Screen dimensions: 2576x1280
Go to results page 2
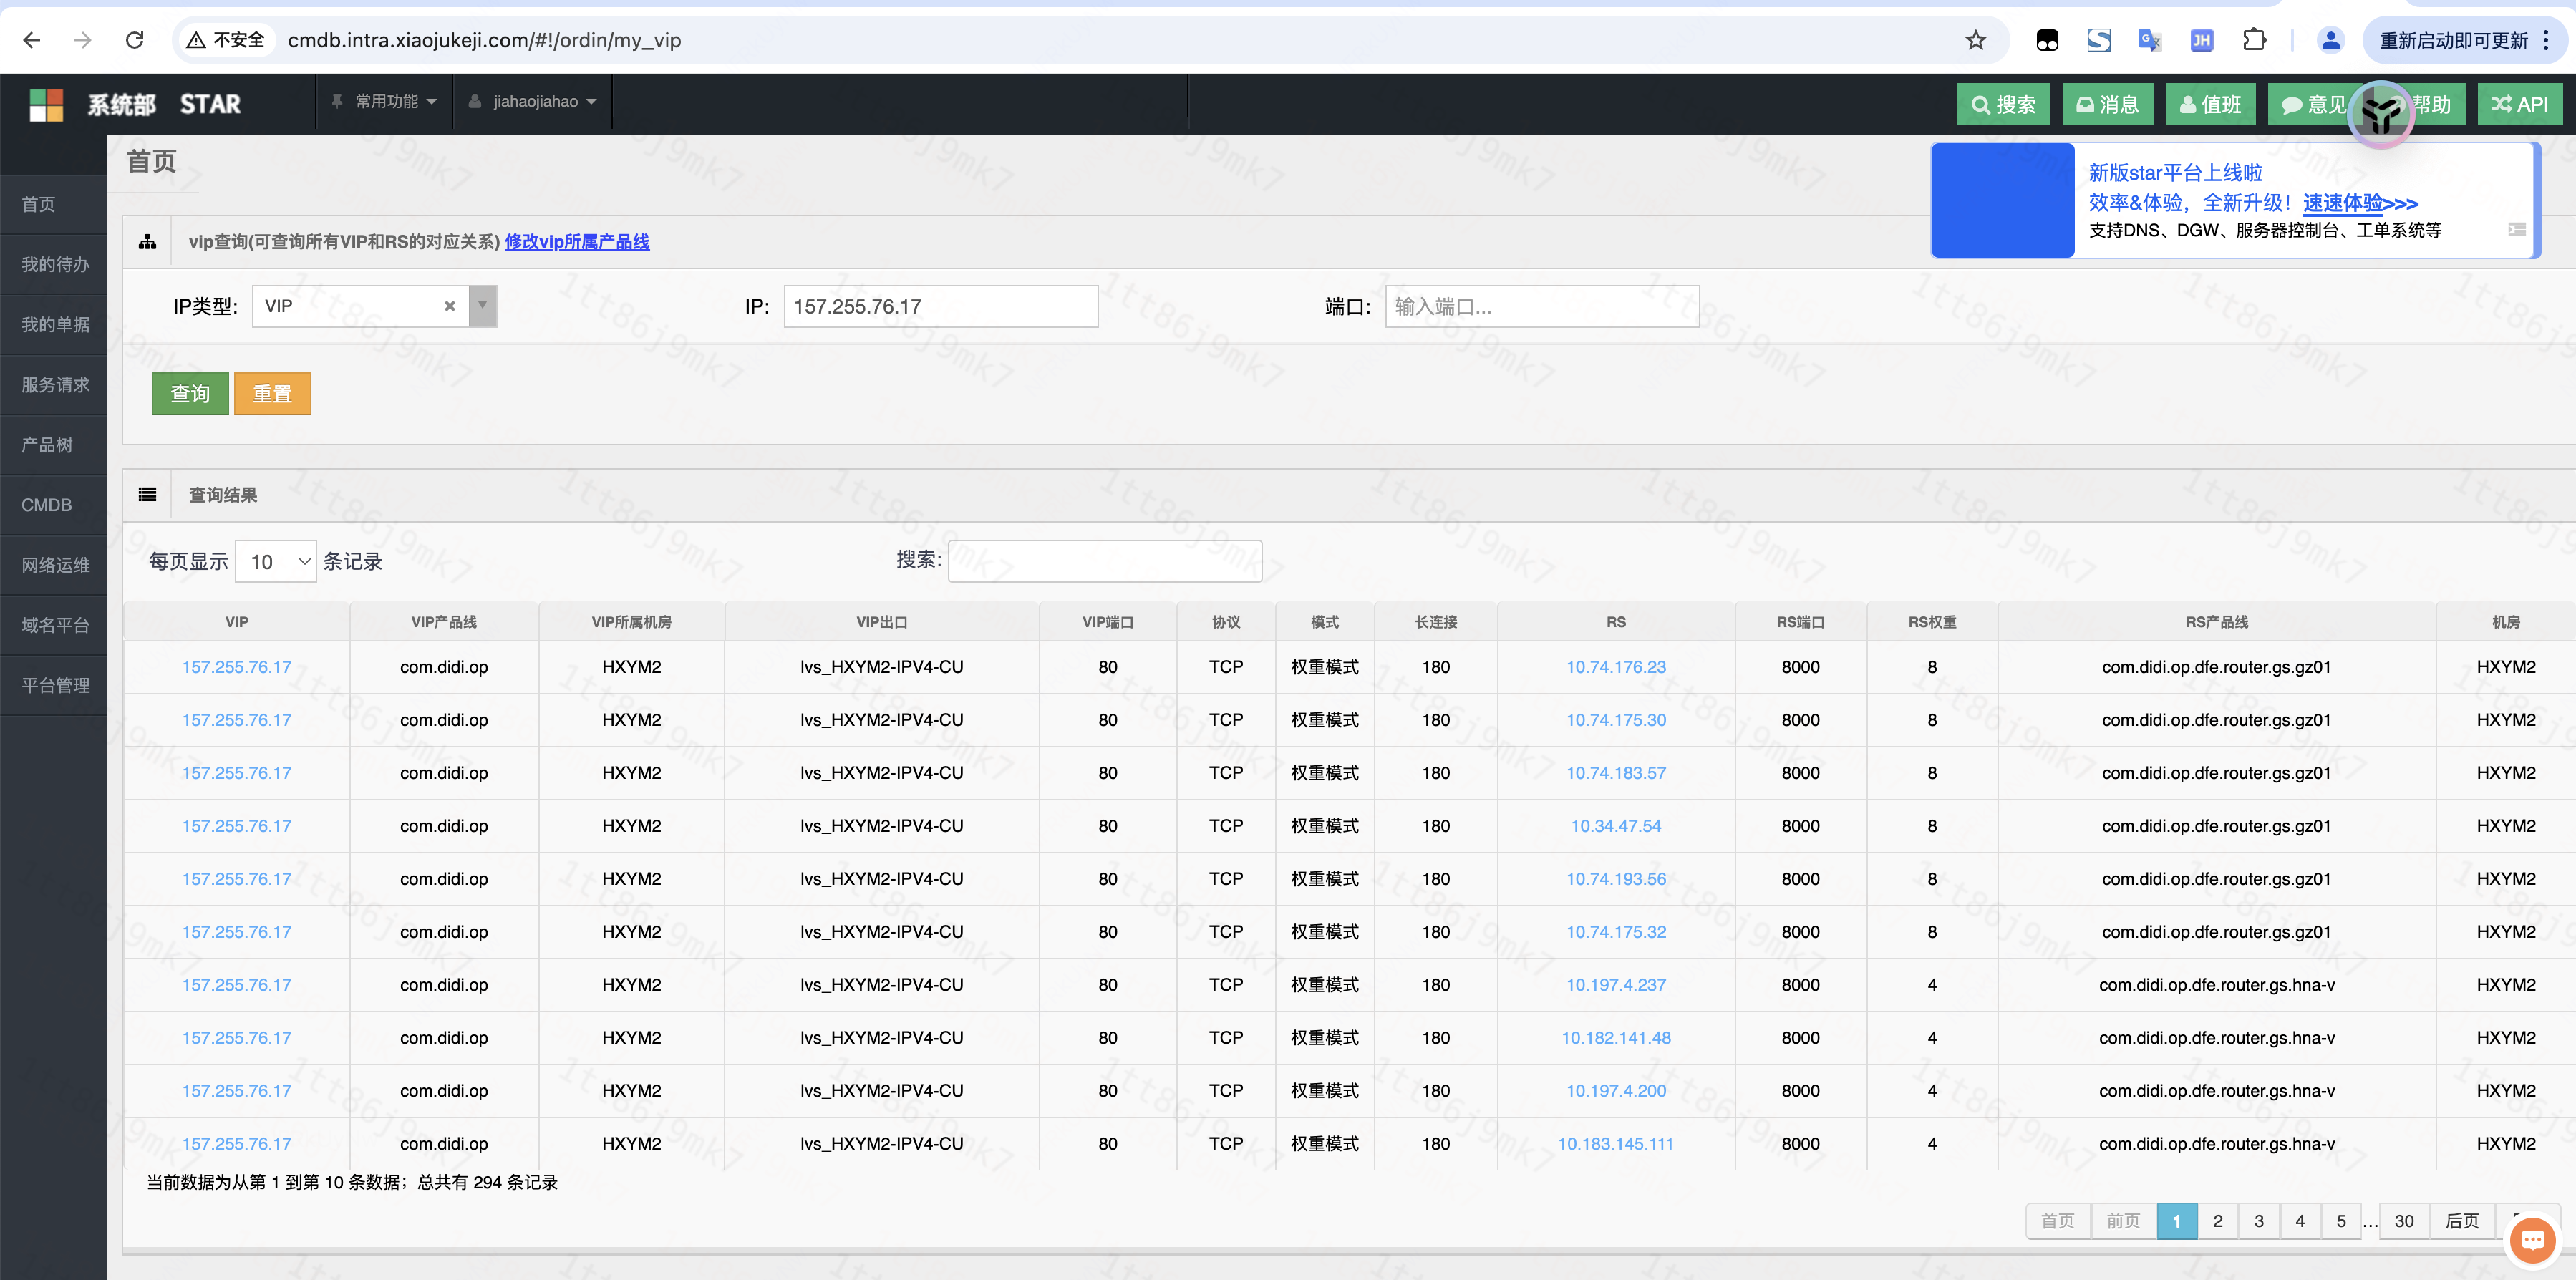(2218, 1221)
